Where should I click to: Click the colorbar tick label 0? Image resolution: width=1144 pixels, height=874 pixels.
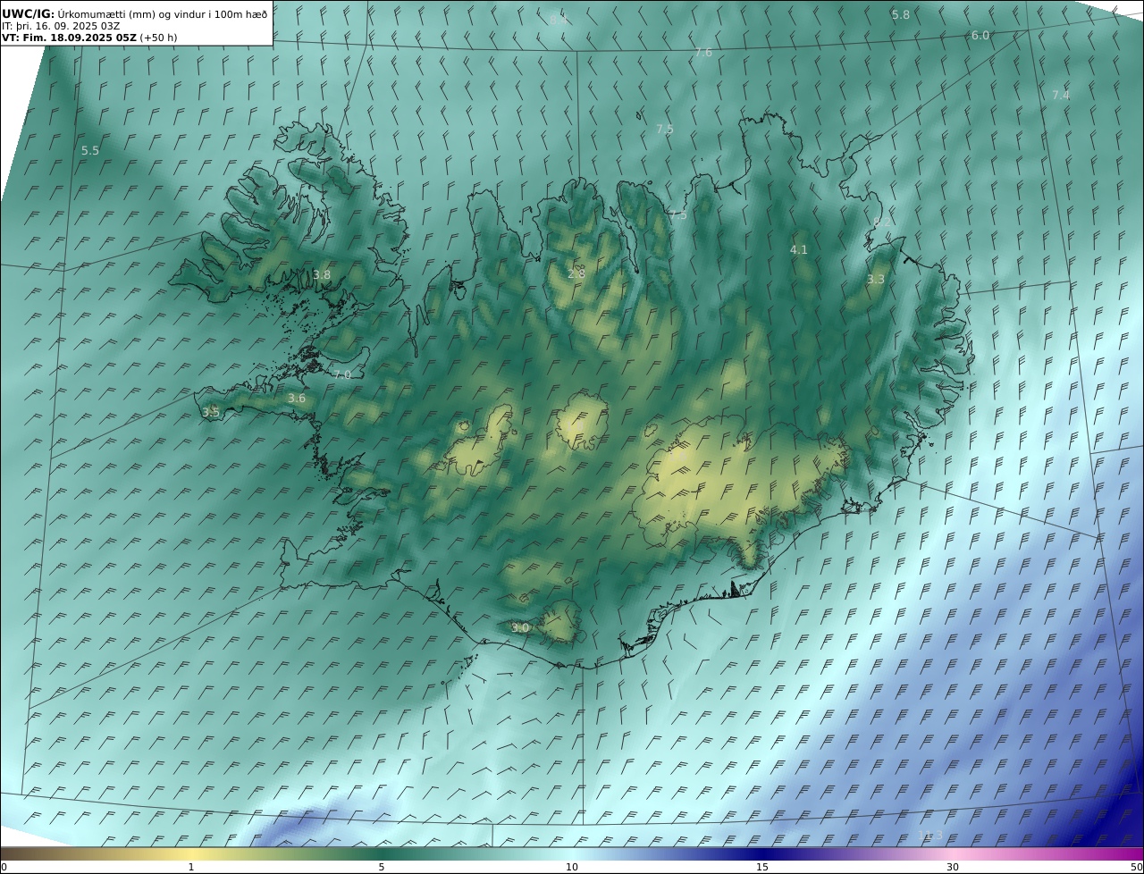(4, 867)
